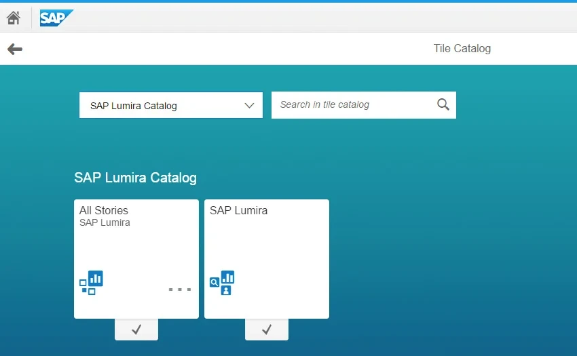This screenshot has width=577, height=356.
Task: Go to the home launchpad icon
Action: [14, 18]
